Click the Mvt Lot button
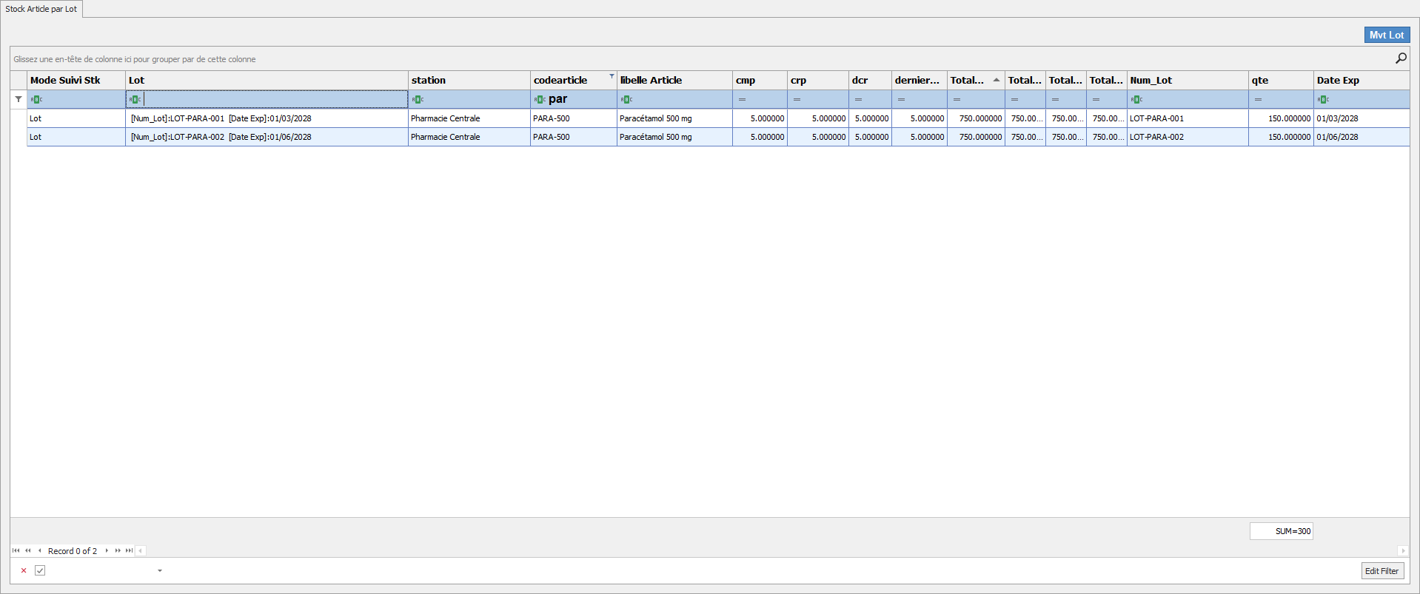This screenshot has height=594, width=1420. point(1386,35)
